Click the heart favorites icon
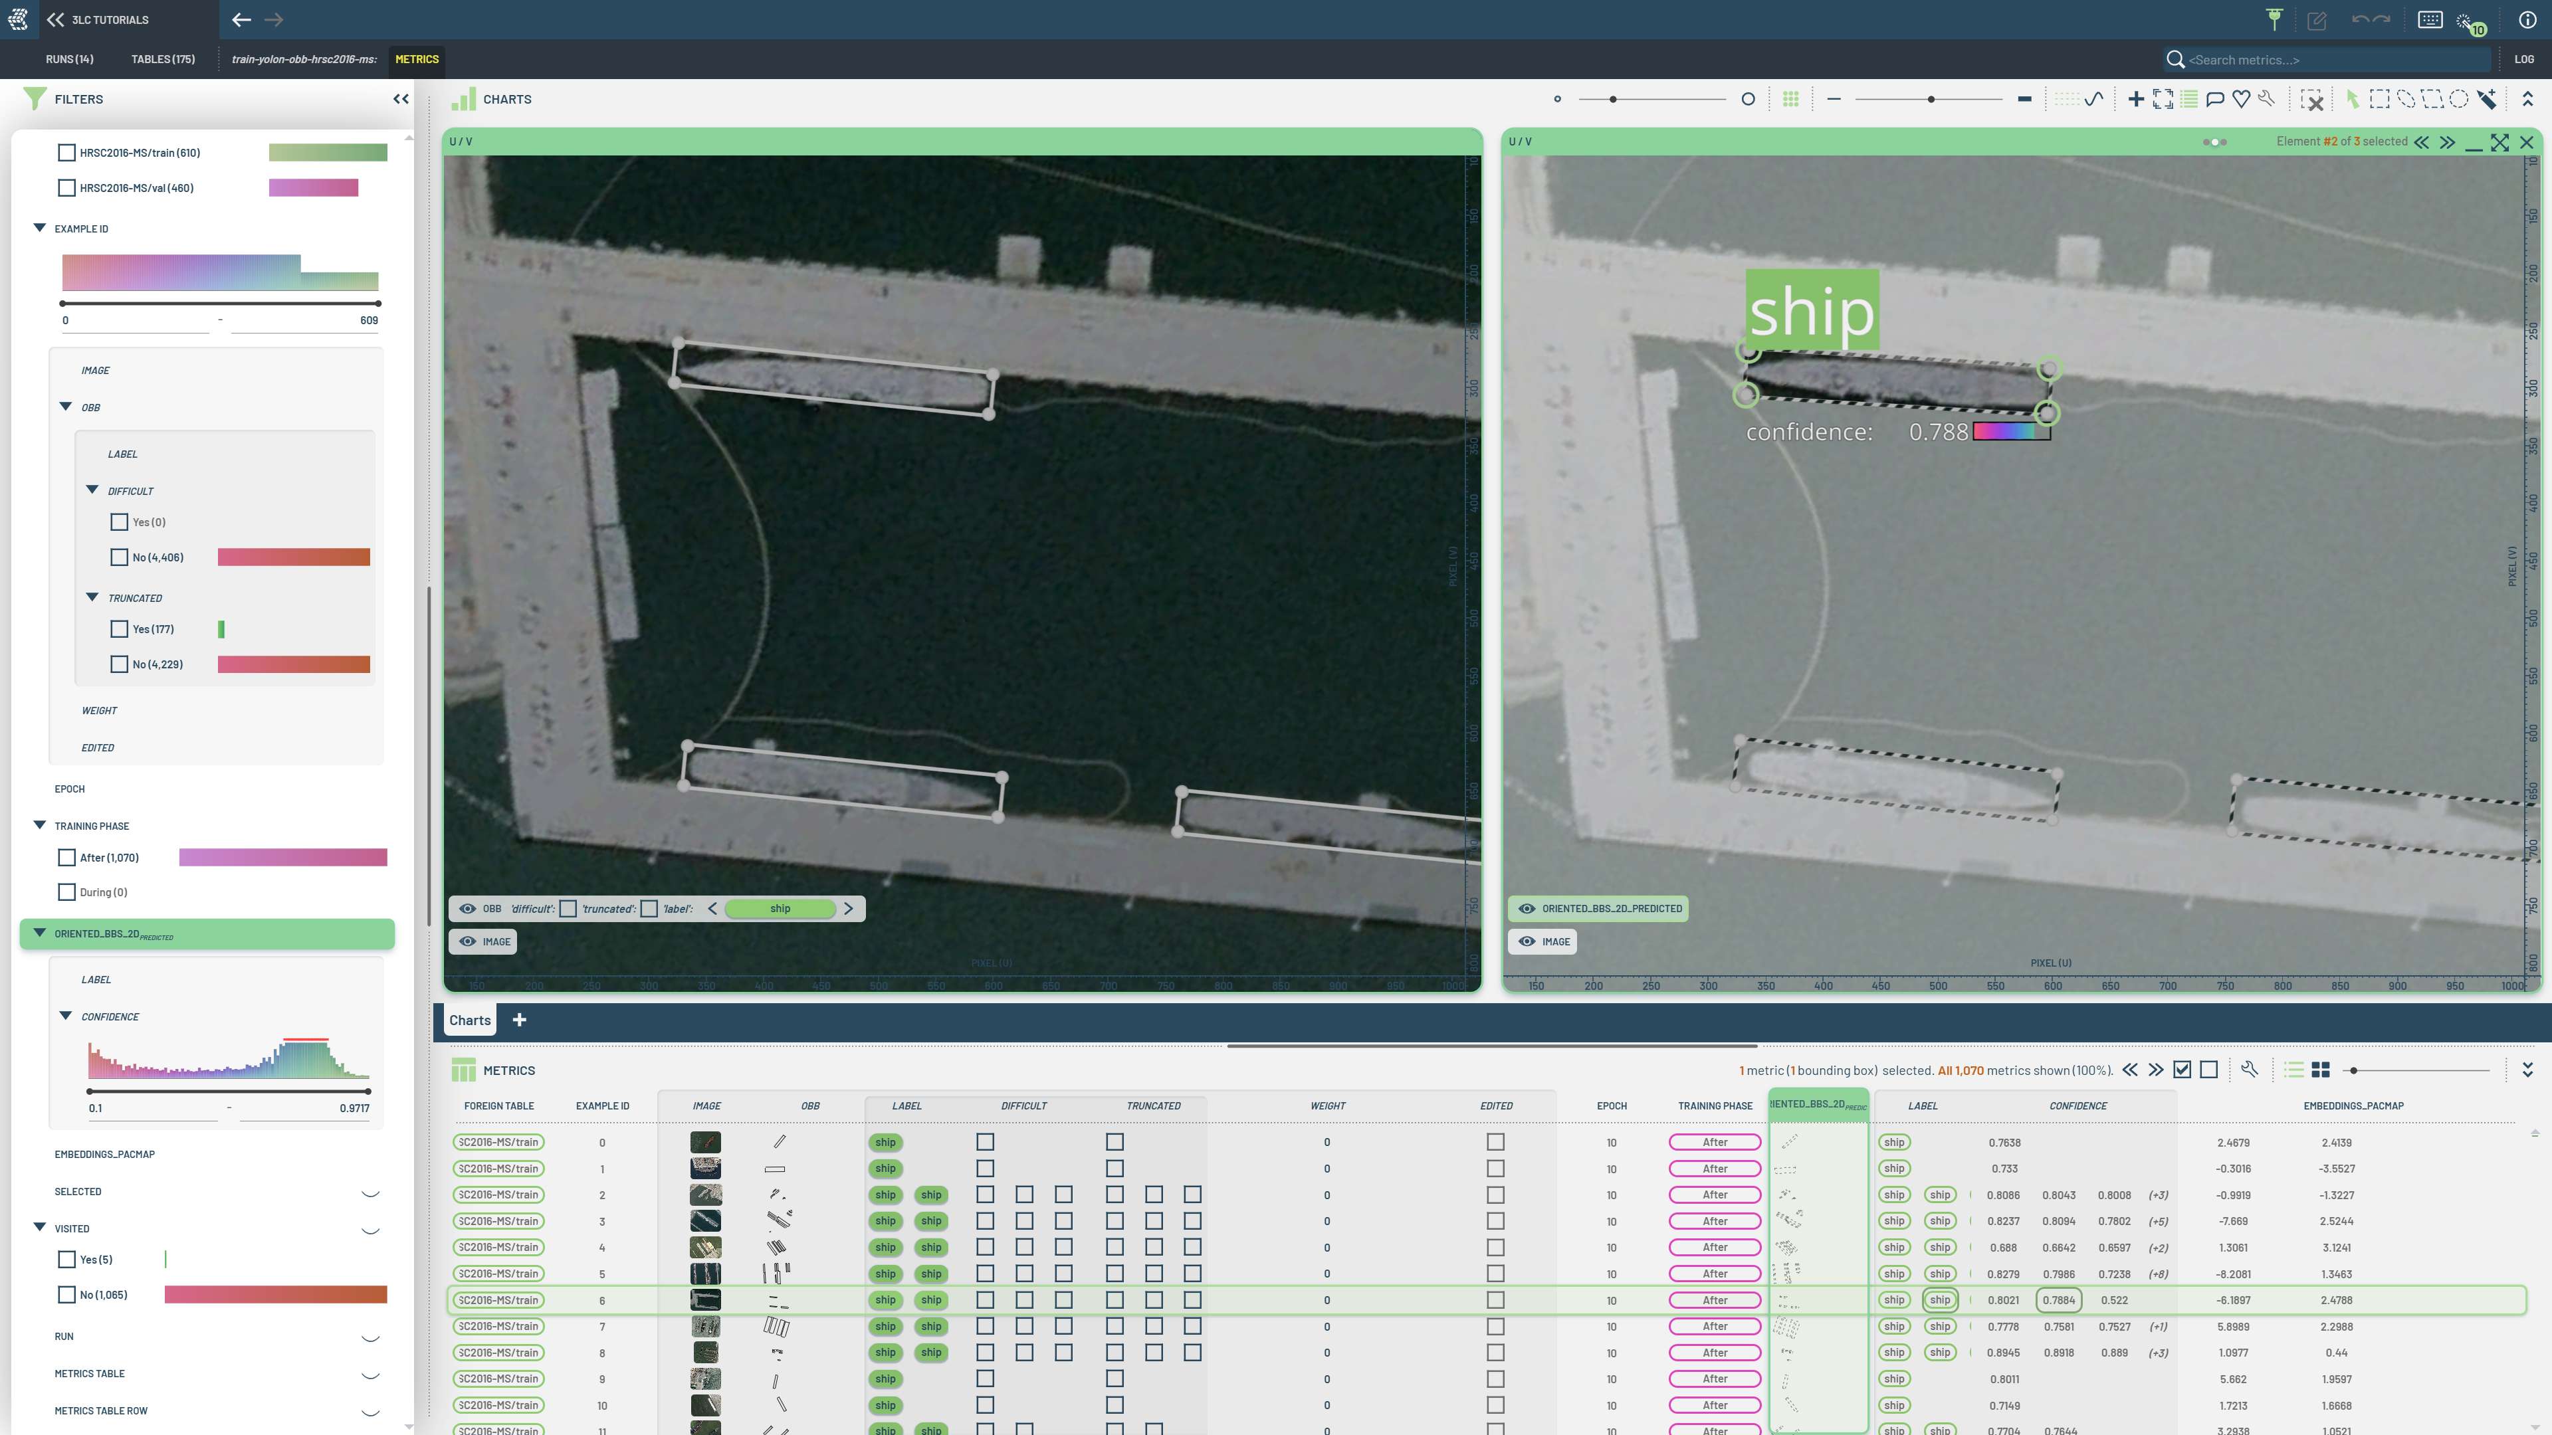The image size is (2552, 1435). point(2241,99)
